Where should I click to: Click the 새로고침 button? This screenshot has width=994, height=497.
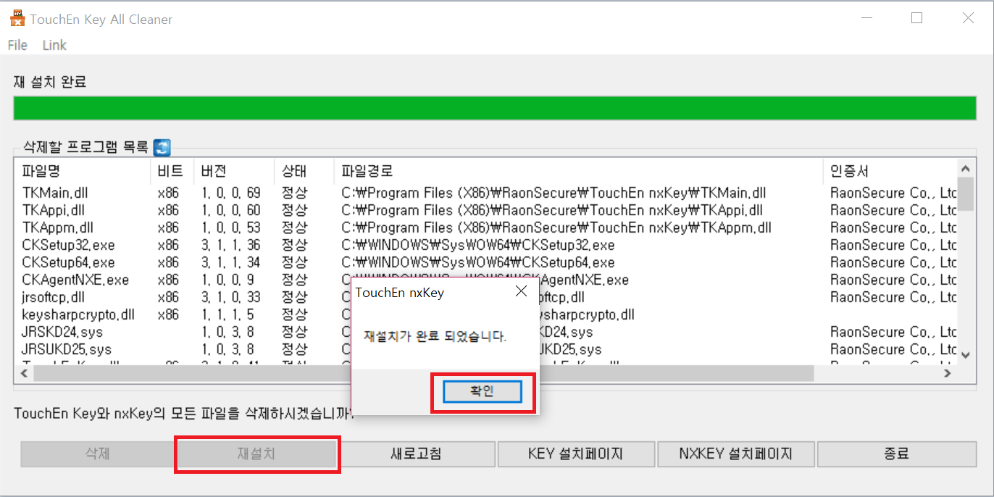(416, 454)
